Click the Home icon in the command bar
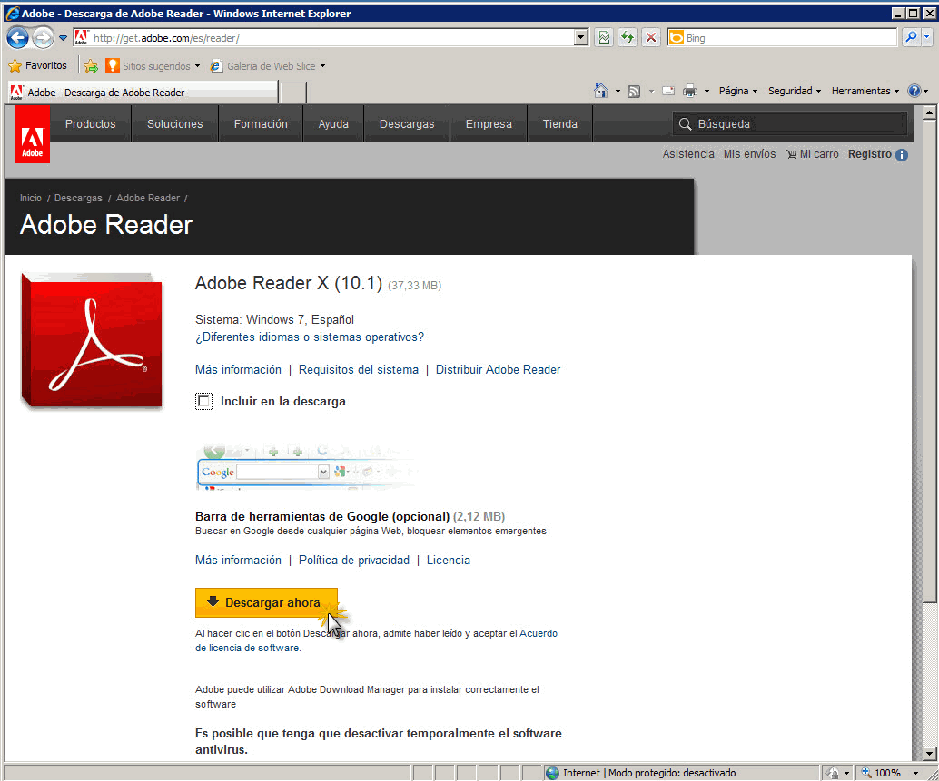The height and width of the screenshot is (781, 939). [x=600, y=91]
